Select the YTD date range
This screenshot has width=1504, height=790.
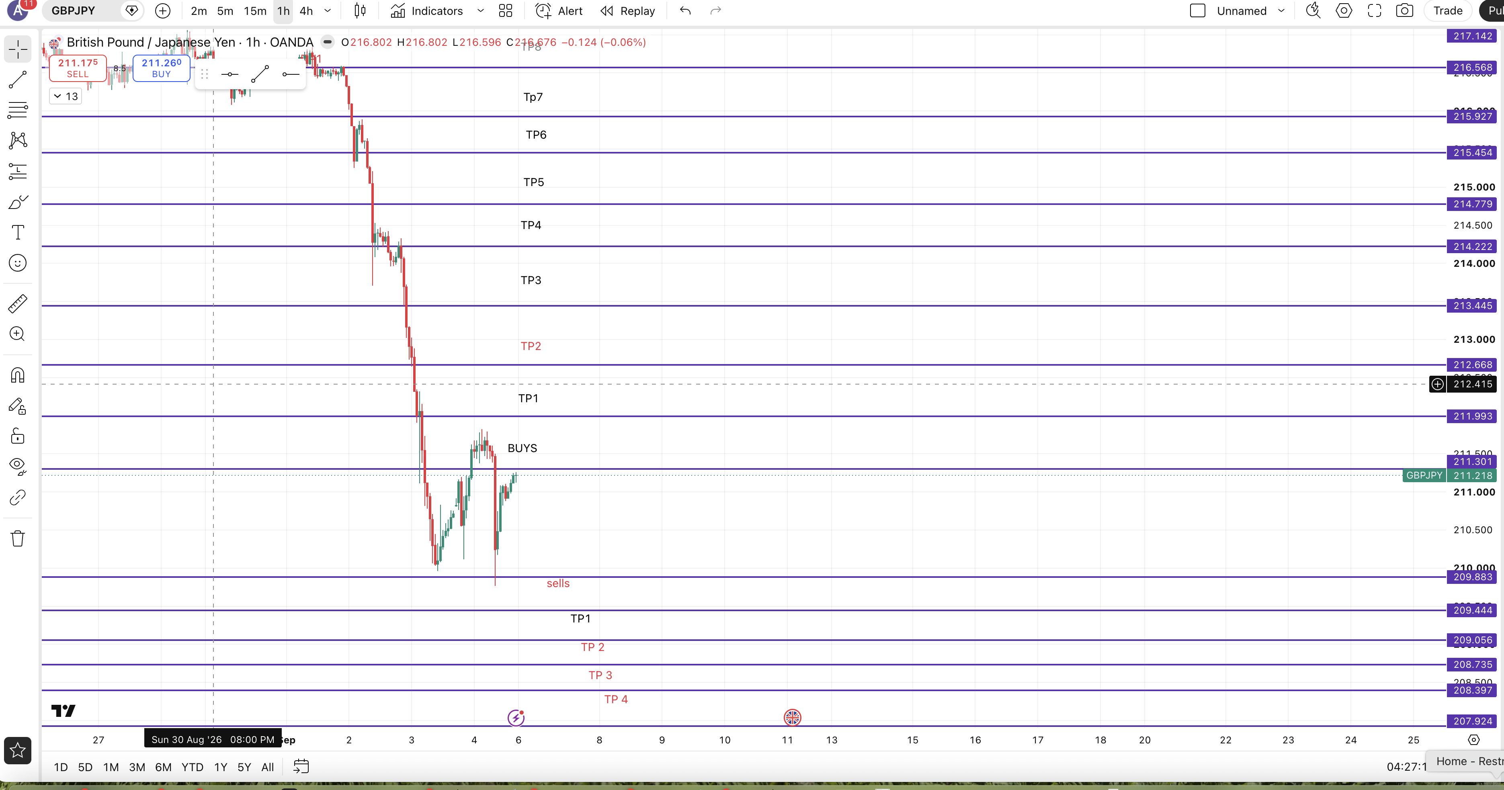coord(192,767)
